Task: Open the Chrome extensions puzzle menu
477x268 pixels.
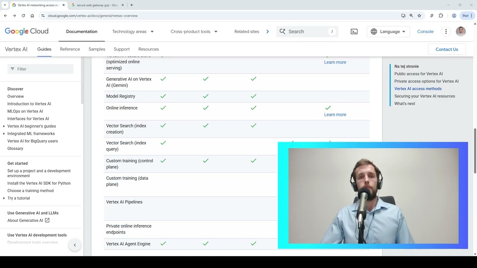Action: [441, 16]
